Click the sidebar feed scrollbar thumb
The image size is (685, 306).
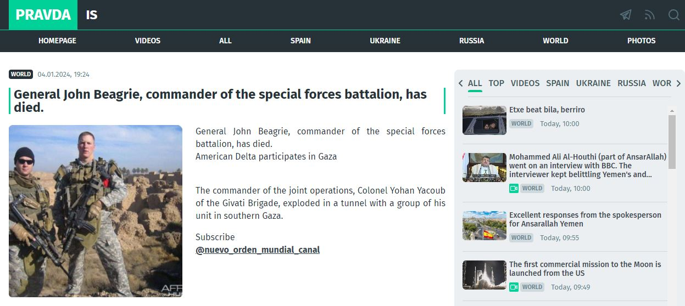pos(672,141)
